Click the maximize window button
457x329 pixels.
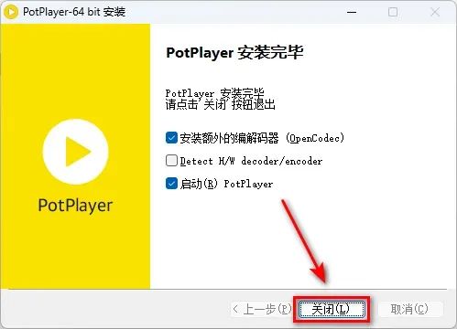(x=393, y=13)
